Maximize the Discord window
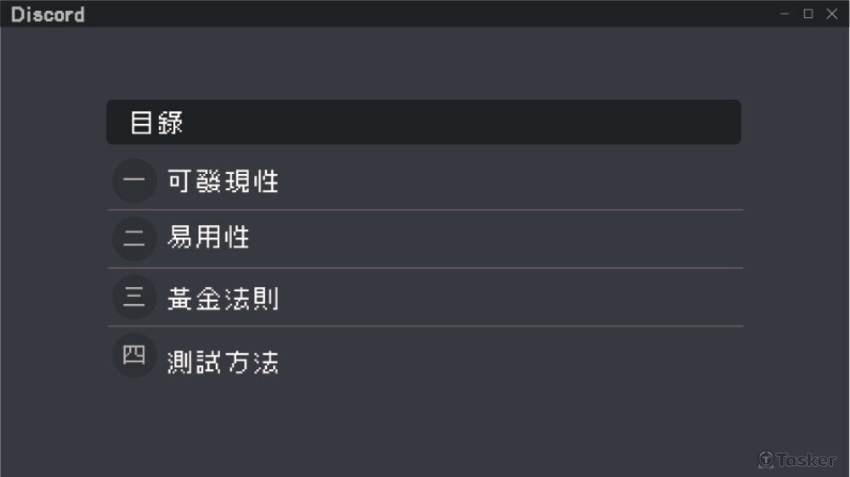Screen dimensions: 850x477 pos(808,14)
